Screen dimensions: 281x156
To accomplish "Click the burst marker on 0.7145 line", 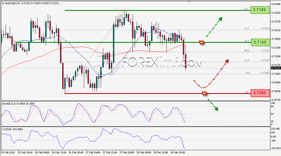I will point(202,42).
